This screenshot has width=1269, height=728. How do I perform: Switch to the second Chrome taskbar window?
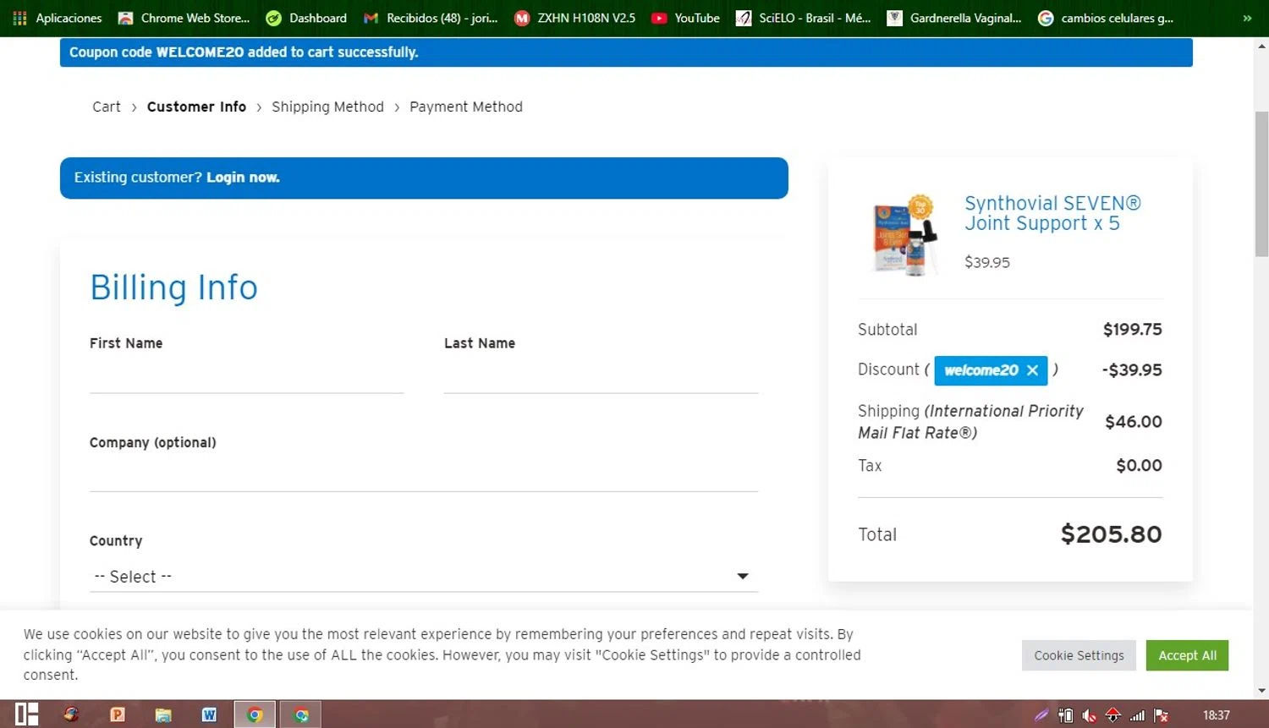301,714
